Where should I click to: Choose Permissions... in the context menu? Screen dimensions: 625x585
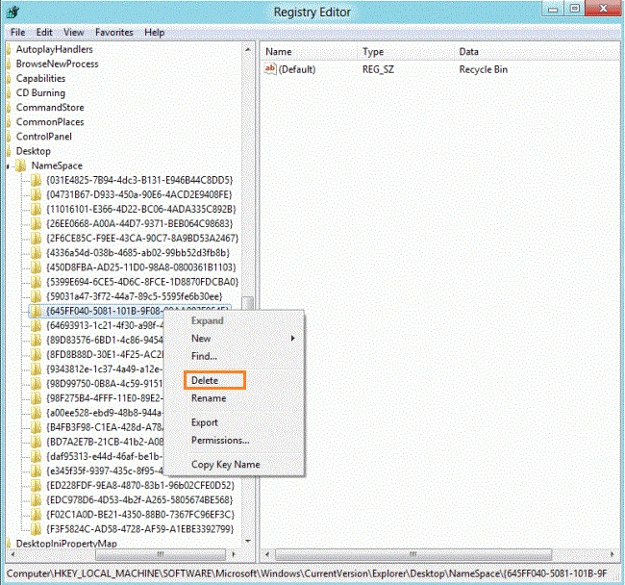220,441
